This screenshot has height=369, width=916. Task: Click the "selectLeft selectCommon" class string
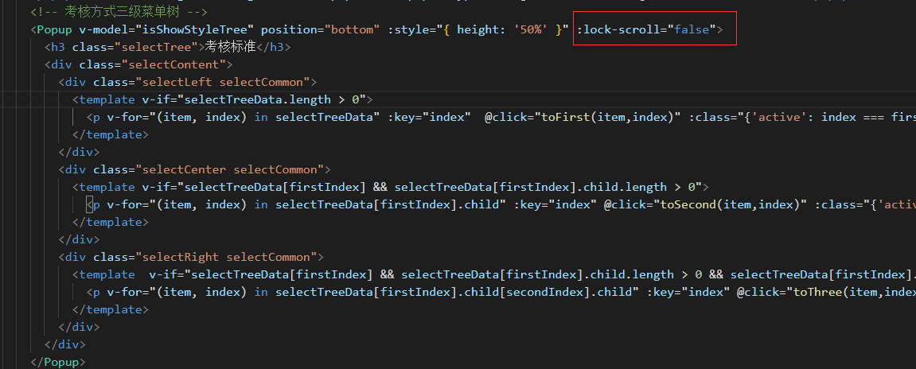227,82
